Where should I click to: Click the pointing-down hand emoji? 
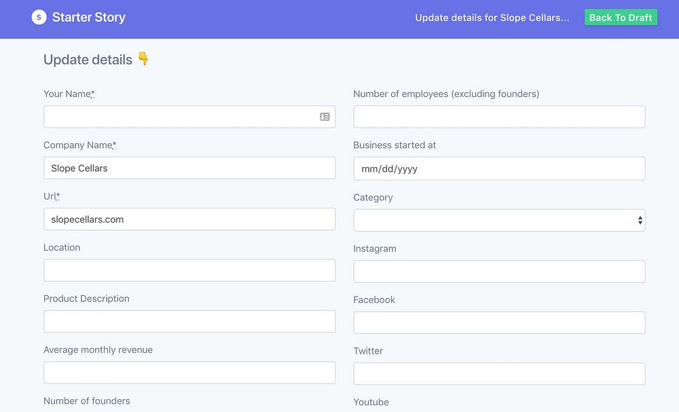tap(143, 59)
